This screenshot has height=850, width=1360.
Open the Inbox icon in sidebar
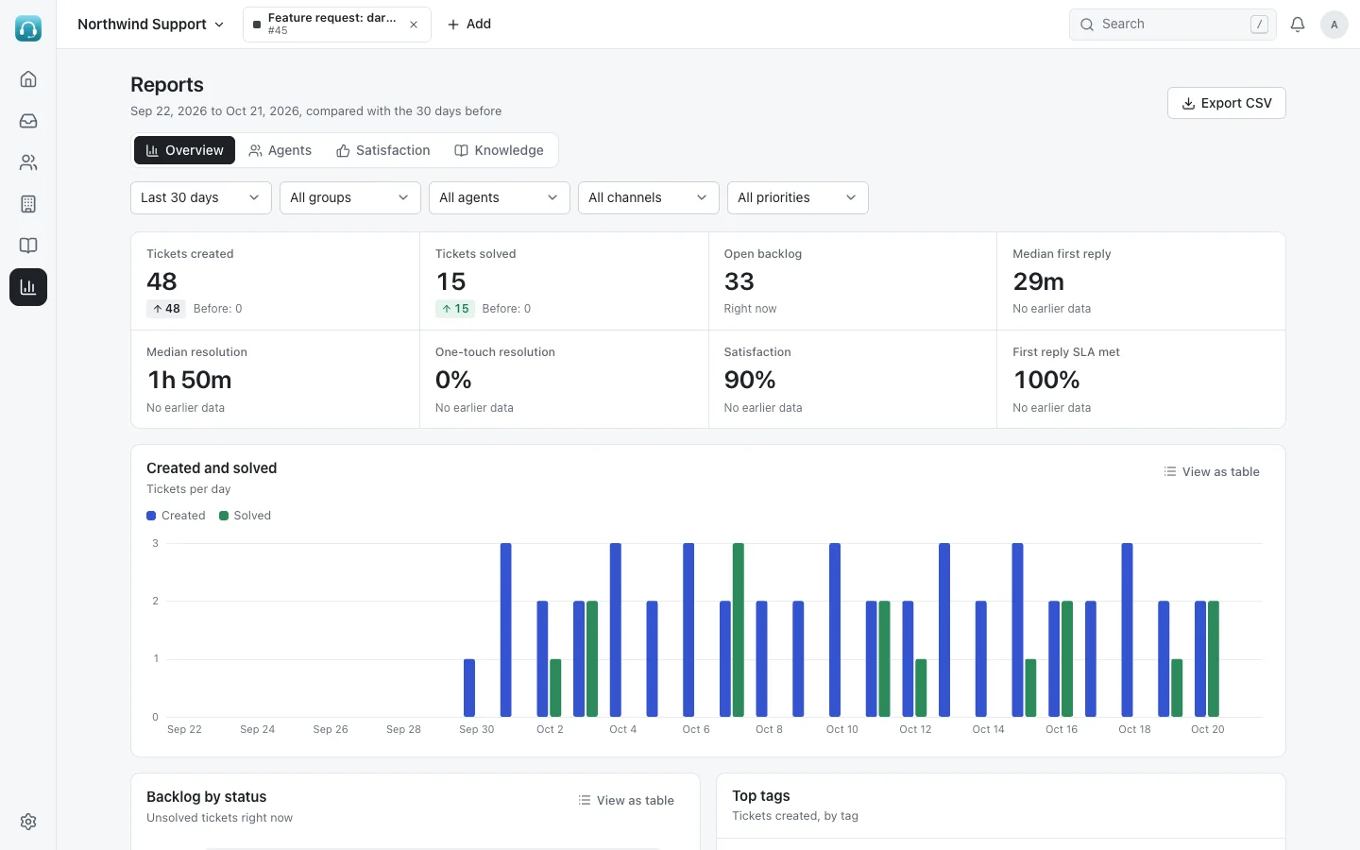(28, 121)
